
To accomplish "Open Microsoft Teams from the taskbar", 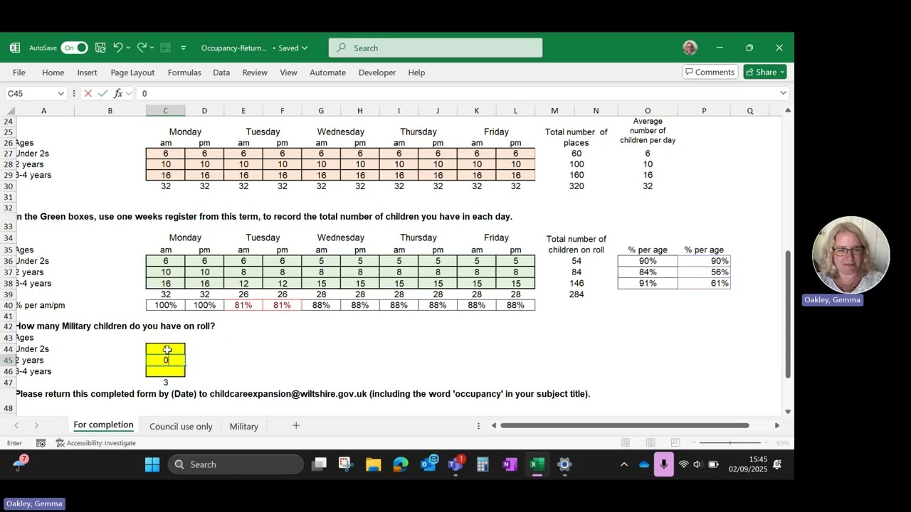I will click(455, 464).
